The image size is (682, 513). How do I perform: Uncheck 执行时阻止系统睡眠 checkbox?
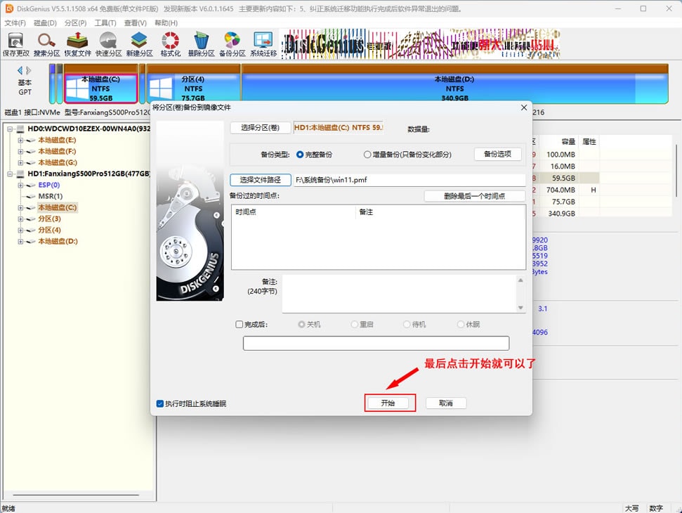(x=160, y=404)
